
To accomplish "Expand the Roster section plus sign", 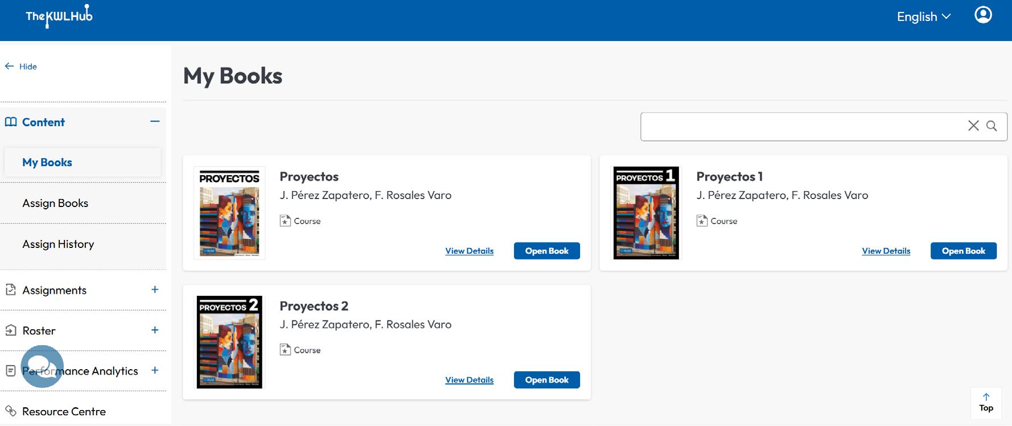I will click(155, 330).
